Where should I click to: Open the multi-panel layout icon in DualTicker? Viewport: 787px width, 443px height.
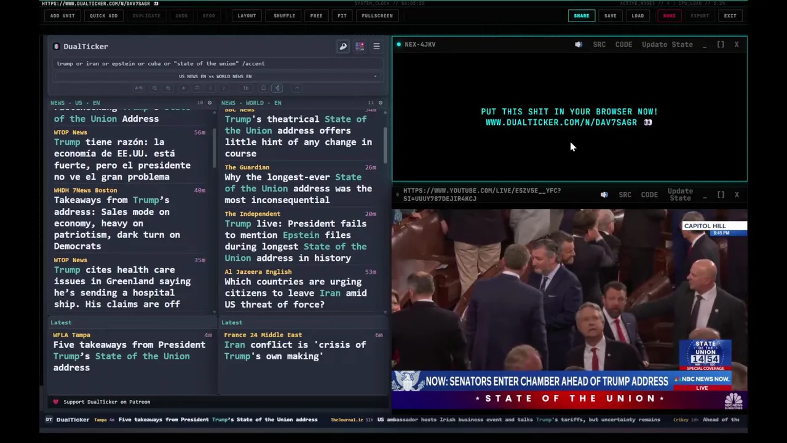tap(360, 46)
